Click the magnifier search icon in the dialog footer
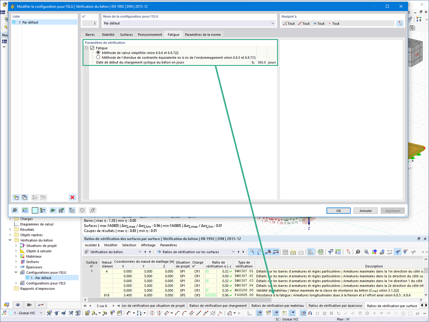This screenshot has height=322, width=429. (x=15, y=210)
